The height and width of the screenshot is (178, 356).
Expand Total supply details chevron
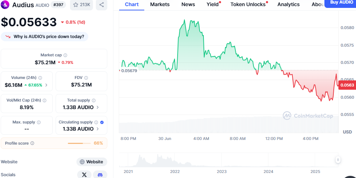pos(98,107)
